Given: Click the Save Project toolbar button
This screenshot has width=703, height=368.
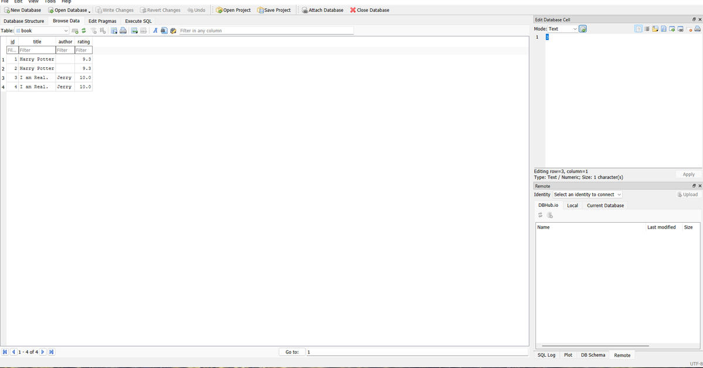Looking at the screenshot, I should point(274,10).
